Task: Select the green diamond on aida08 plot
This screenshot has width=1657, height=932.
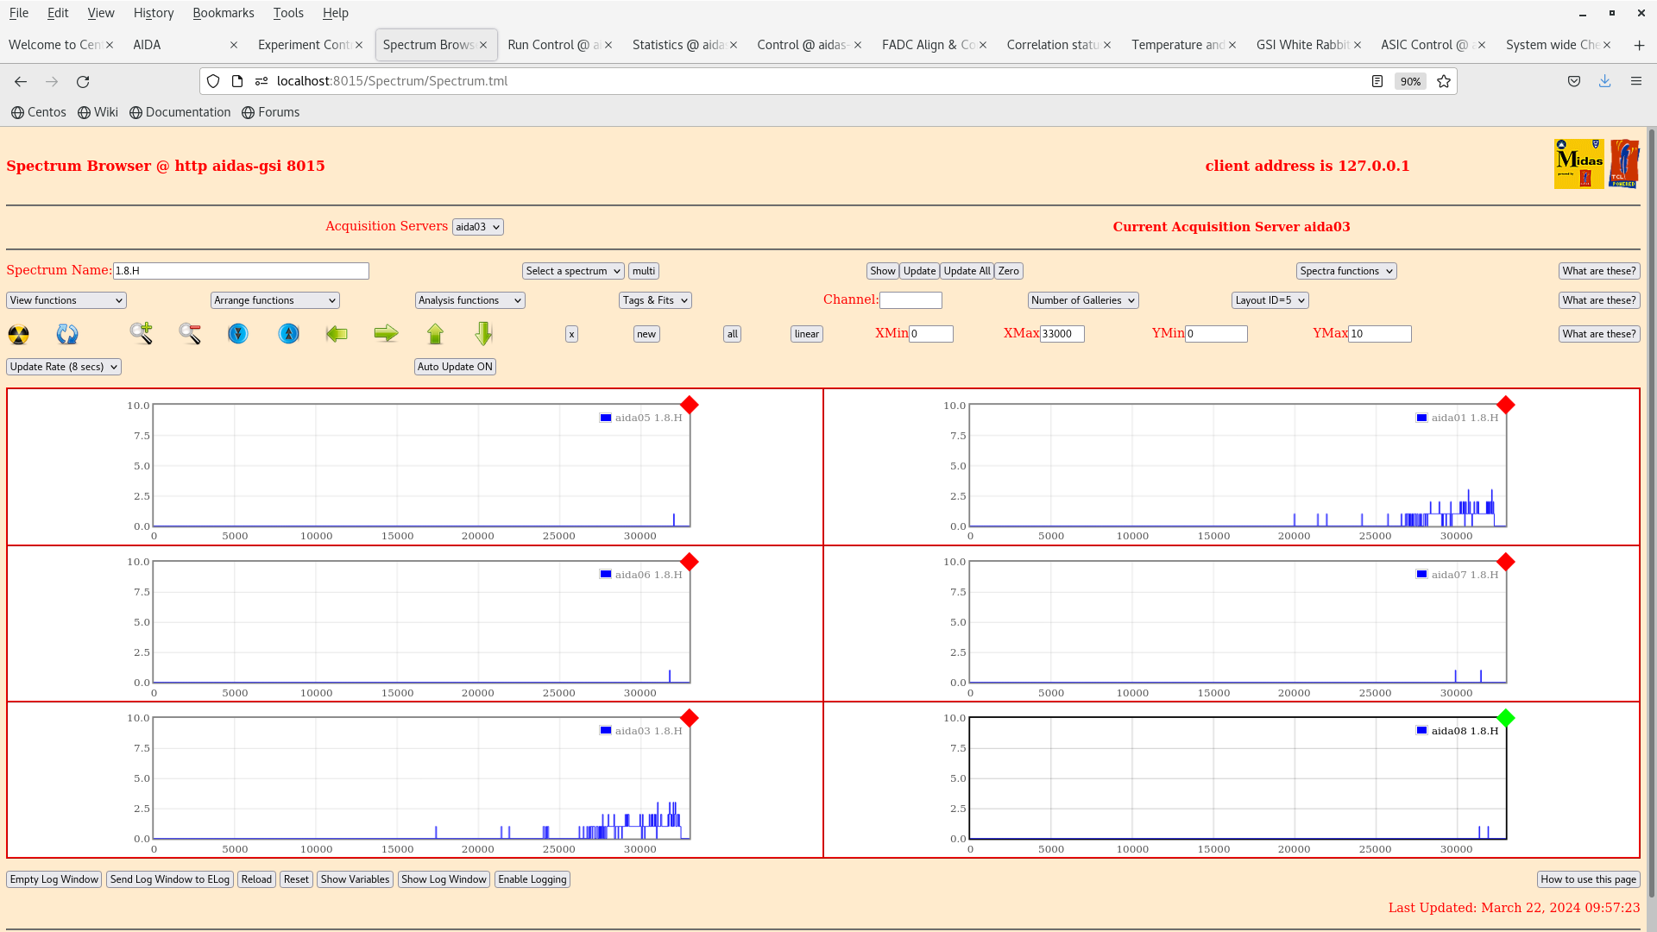Action: click(1506, 718)
